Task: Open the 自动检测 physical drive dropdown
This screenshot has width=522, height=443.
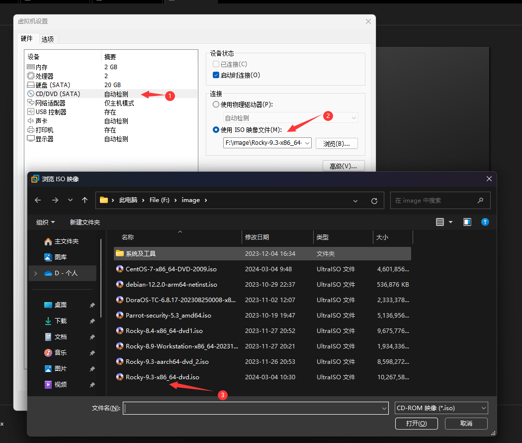Action: pos(354,117)
